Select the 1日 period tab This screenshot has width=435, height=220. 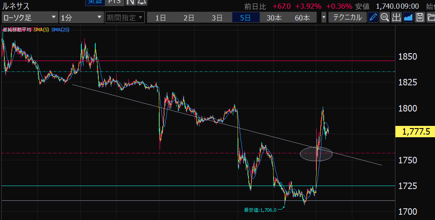click(161, 18)
